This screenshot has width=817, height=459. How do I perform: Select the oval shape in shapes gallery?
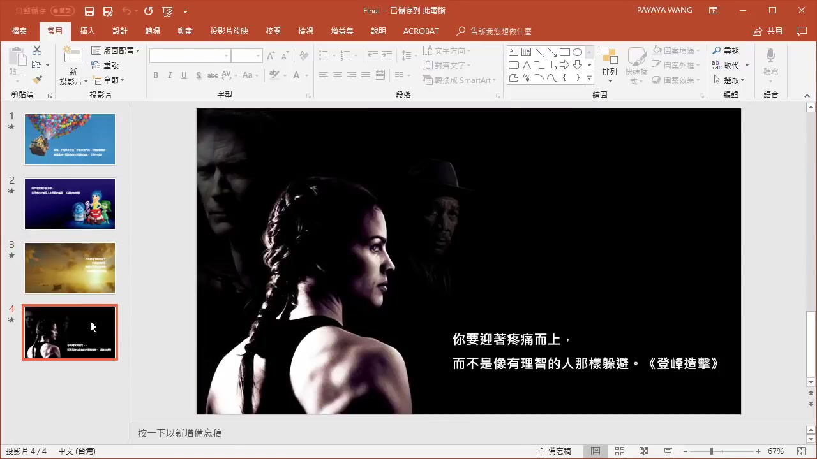(x=578, y=52)
